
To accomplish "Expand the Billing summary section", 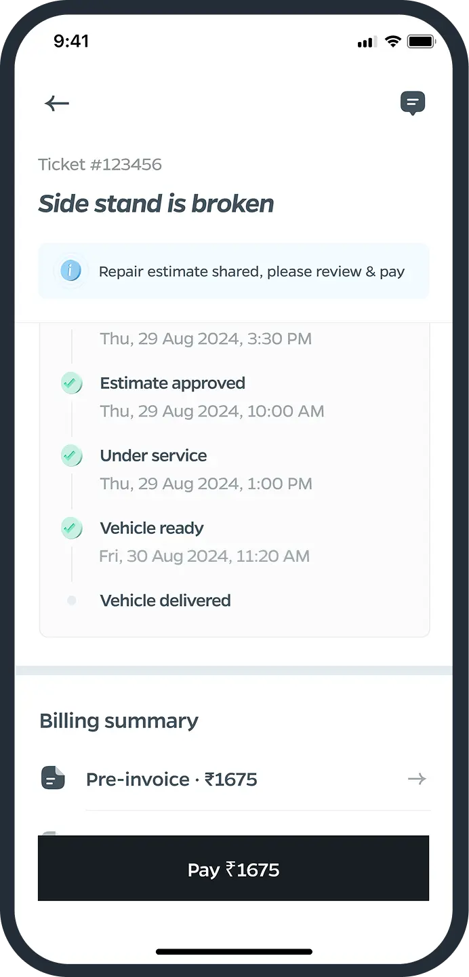I will (x=119, y=721).
